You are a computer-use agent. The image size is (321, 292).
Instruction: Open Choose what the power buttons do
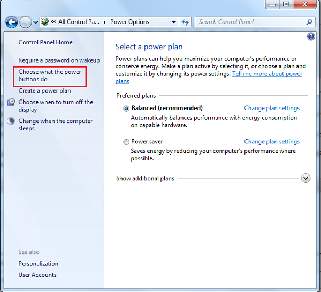tap(49, 75)
